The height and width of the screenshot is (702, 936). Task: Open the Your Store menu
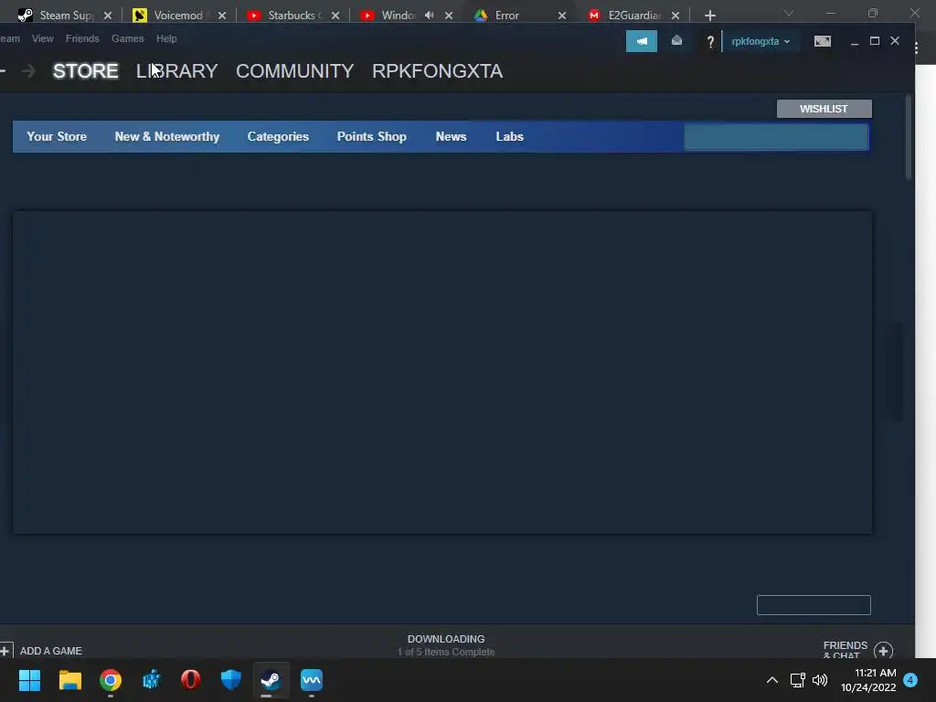click(x=57, y=137)
